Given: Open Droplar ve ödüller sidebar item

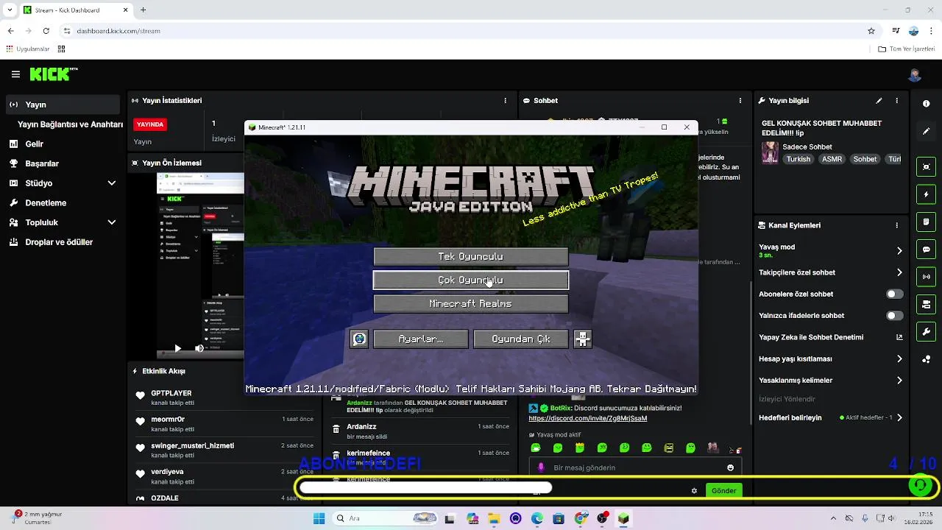Looking at the screenshot, I should 63,242.
